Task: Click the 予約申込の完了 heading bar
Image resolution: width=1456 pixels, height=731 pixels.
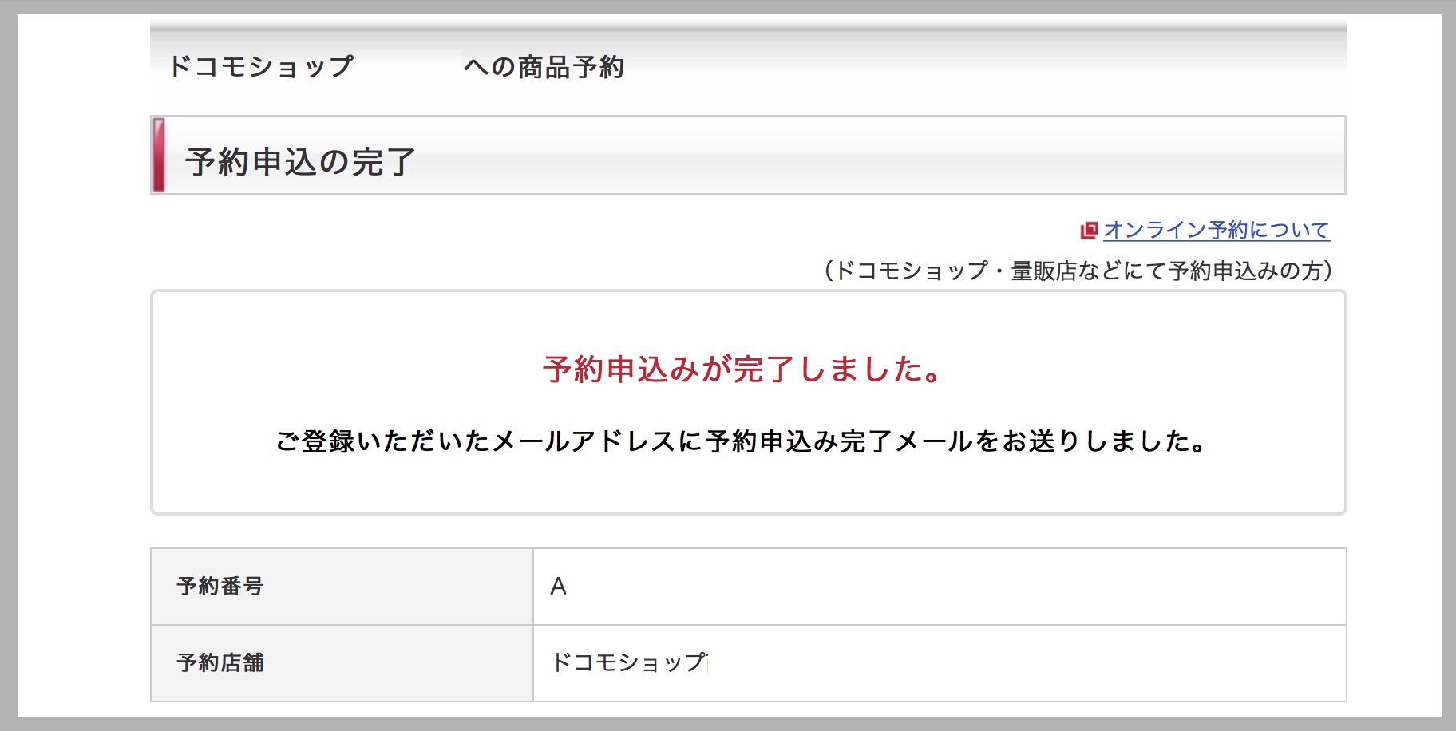Action: (x=748, y=155)
